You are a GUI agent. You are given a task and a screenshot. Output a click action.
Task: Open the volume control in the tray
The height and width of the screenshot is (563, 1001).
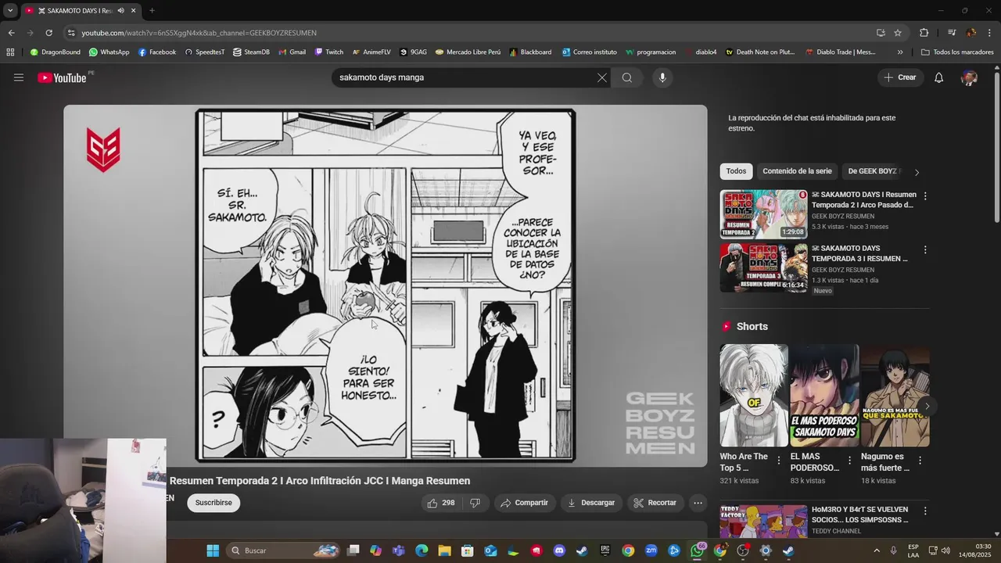click(945, 550)
